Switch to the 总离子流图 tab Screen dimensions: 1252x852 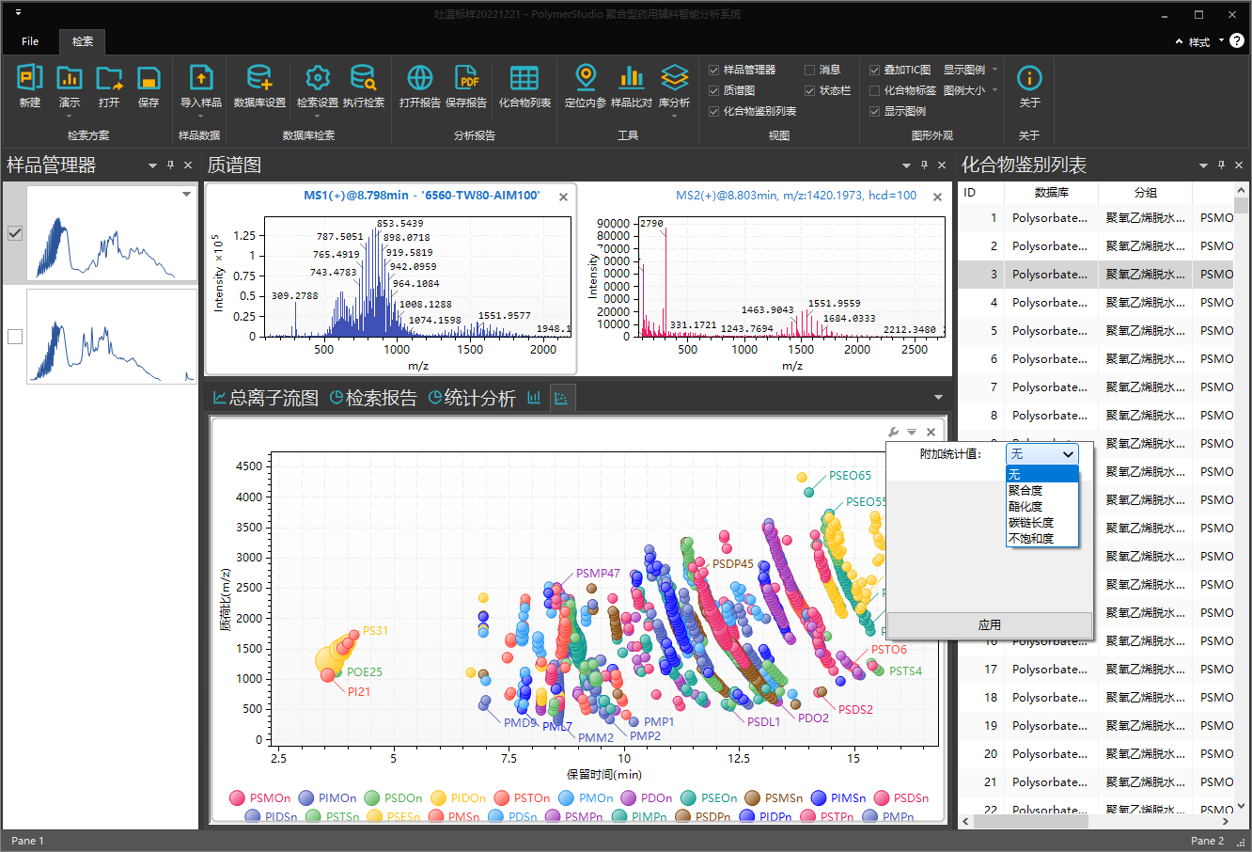266,398
